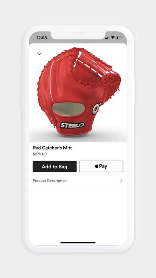
Task: Buy with the Apple Pay button
Action: click(101, 166)
